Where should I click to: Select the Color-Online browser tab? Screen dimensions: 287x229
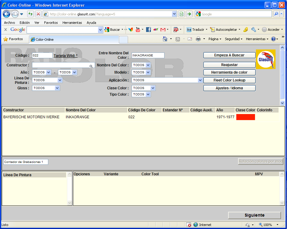click(74, 39)
